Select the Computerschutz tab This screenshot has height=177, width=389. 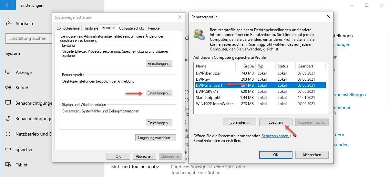click(132, 28)
